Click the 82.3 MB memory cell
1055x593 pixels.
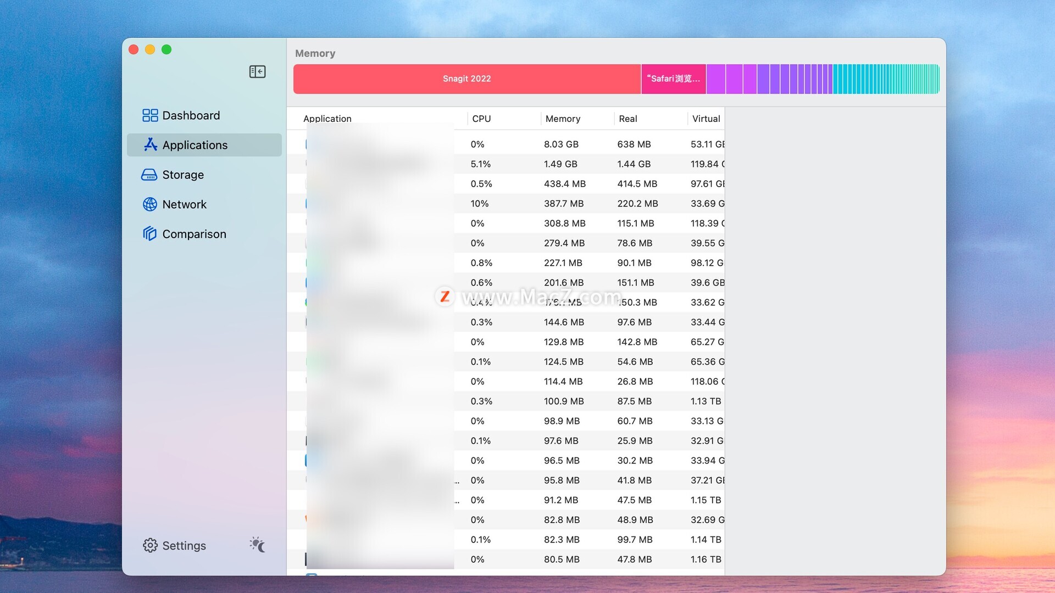pos(562,540)
